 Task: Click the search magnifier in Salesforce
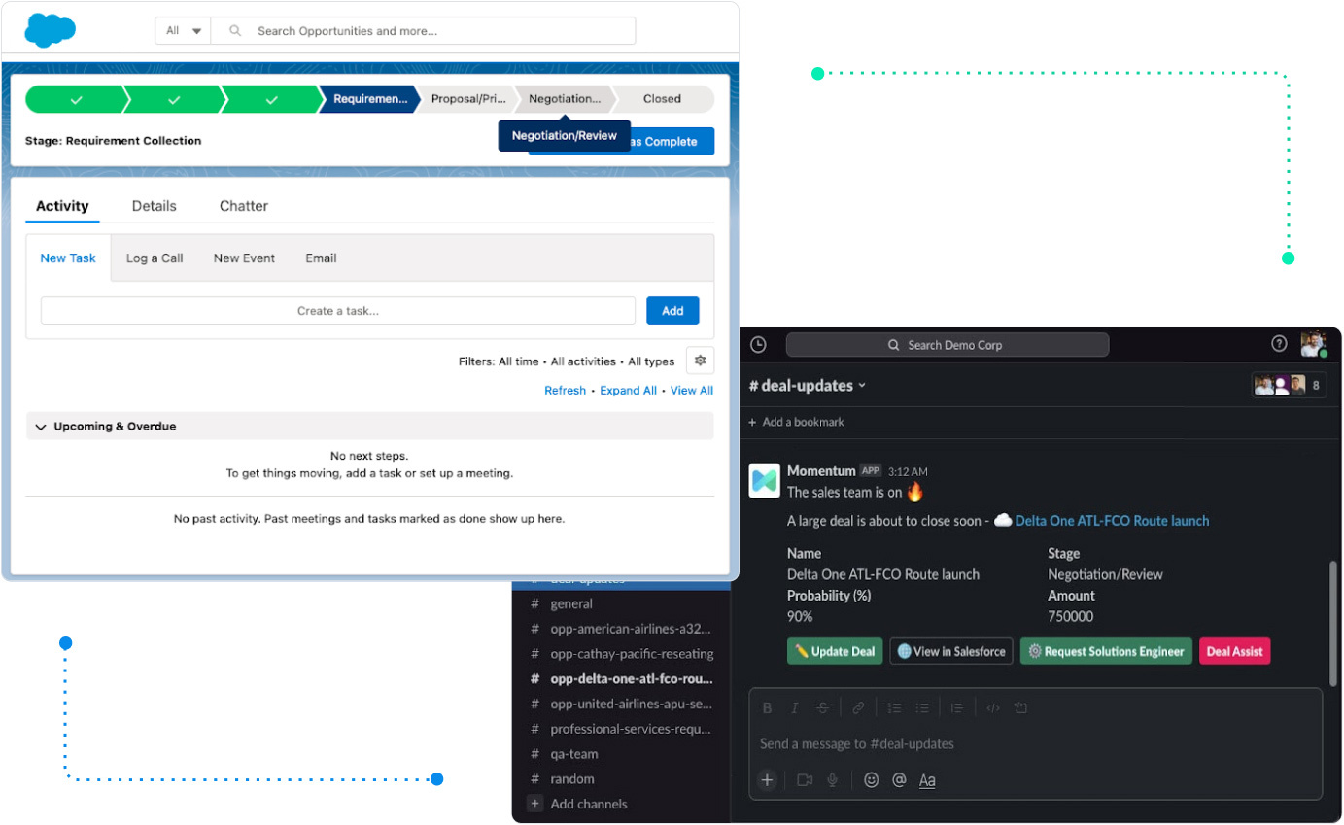tap(235, 30)
